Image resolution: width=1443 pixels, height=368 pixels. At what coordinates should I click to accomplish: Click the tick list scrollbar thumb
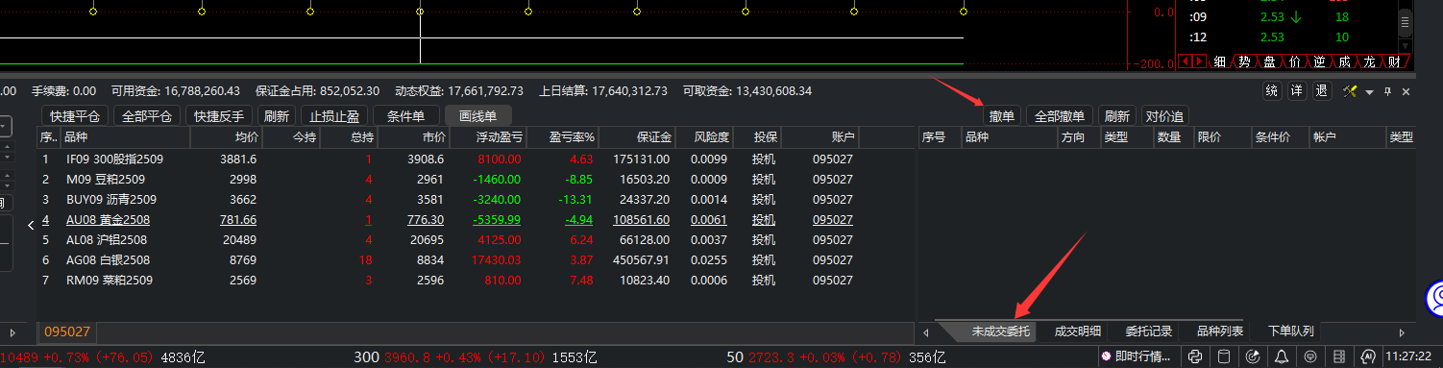1406,22
